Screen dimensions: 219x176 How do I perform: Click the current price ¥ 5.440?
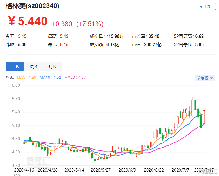pos(28,21)
